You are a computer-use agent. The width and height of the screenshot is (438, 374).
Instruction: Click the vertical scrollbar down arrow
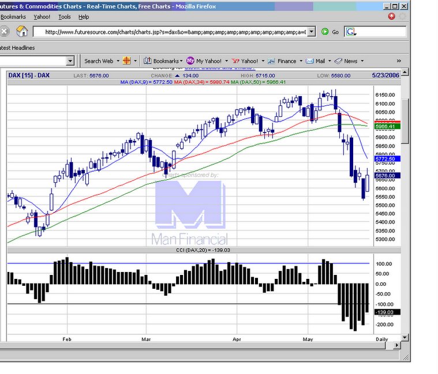pyautogui.click(x=405, y=338)
